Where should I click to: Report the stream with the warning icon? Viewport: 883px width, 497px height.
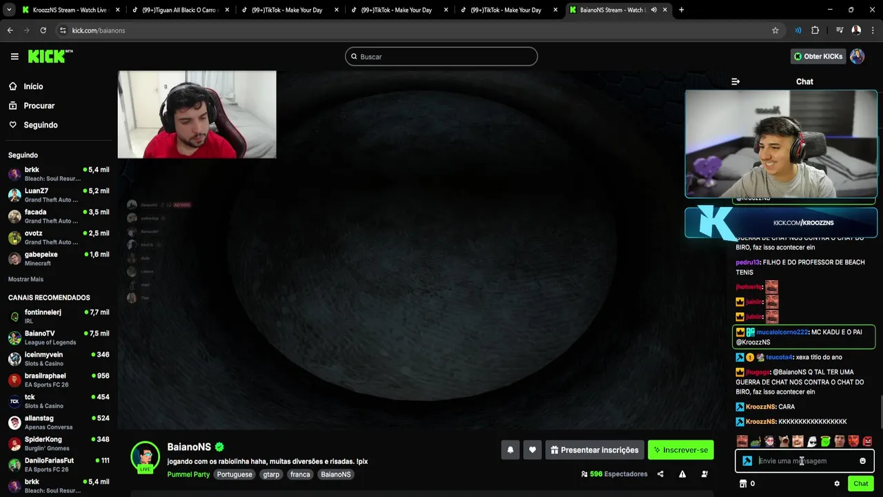pos(682,474)
